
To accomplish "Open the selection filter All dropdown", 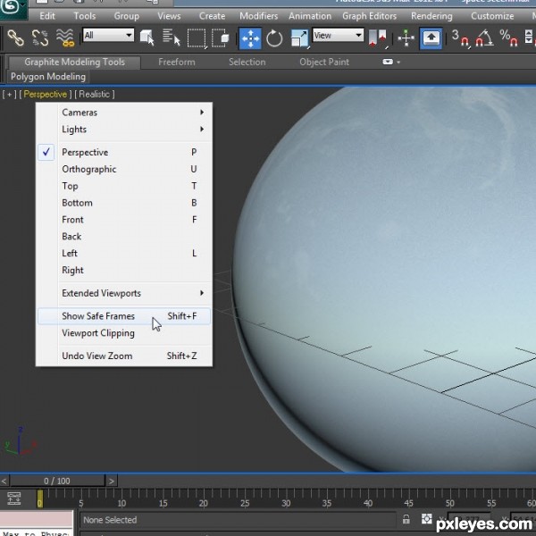I will tap(108, 35).
